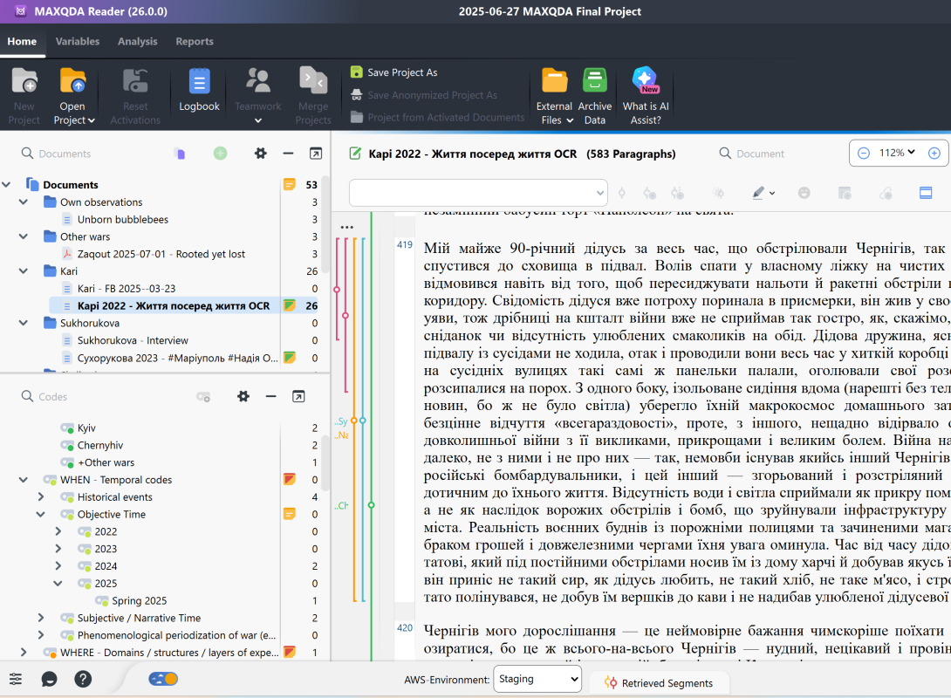Select Zaqout 2025-07-01 - Rooted yet lost
Viewport: 951px width, 698px height.
161,254
